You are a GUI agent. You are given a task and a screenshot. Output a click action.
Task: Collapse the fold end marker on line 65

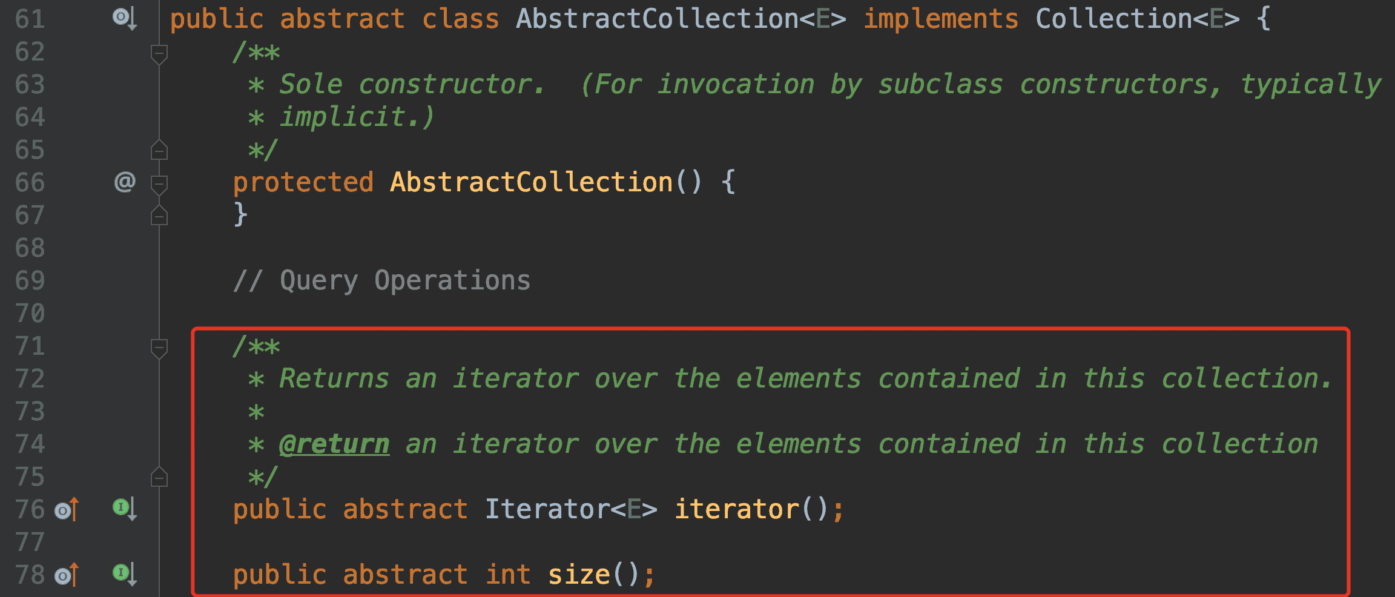click(x=159, y=150)
